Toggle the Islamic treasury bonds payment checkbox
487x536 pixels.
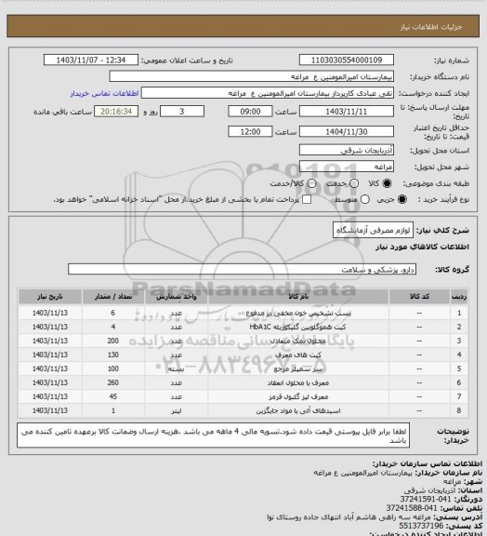[307, 199]
